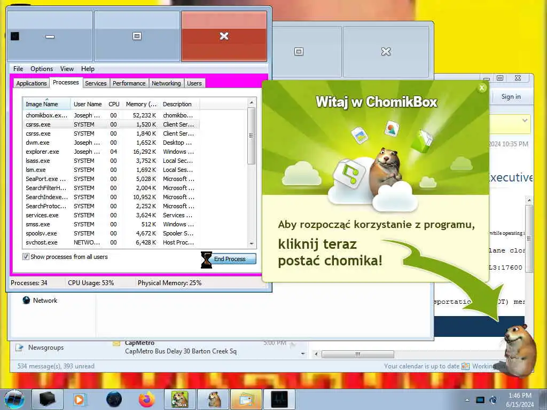Open the Help menu in Task Manager
Screen dimensions: 547x410
pyautogui.click(x=88, y=69)
